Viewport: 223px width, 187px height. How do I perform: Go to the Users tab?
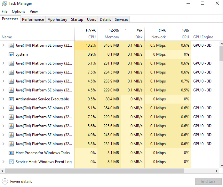[92, 19]
